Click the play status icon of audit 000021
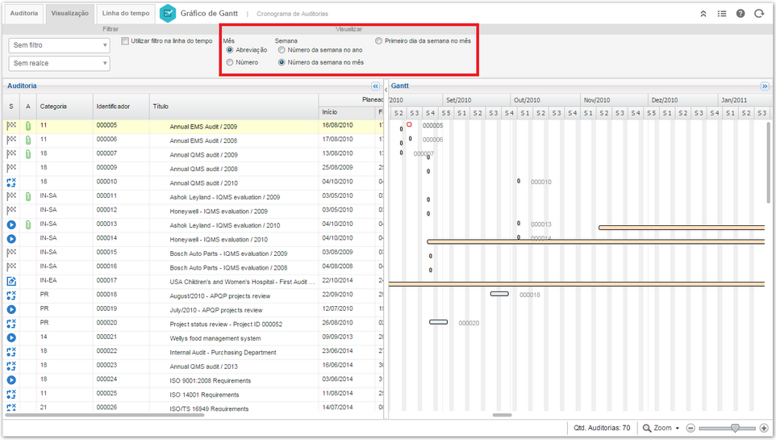776x440 pixels. (11, 338)
